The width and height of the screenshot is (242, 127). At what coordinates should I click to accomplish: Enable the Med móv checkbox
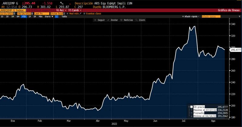pos(68,14)
